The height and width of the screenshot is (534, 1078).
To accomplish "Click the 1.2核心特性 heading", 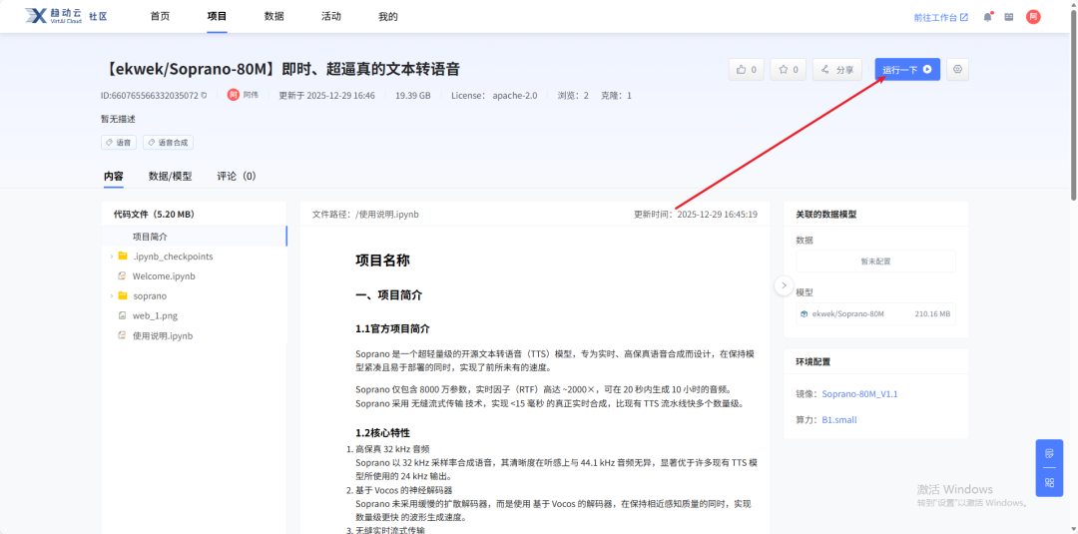I will [383, 433].
